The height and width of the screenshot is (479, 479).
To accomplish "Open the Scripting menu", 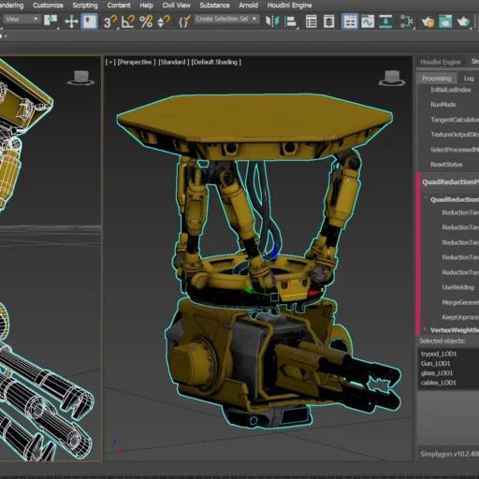I will point(85,6).
